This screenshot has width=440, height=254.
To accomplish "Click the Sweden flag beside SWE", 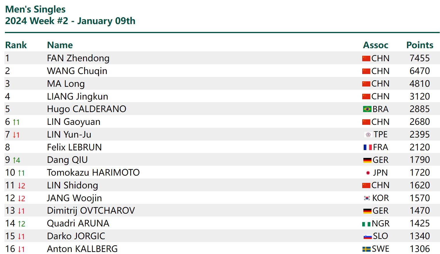I will click(x=367, y=249).
